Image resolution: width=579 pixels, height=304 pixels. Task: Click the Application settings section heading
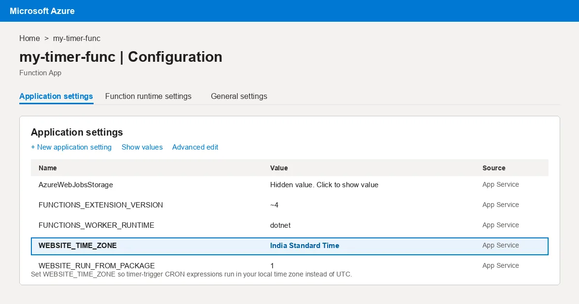(x=77, y=132)
